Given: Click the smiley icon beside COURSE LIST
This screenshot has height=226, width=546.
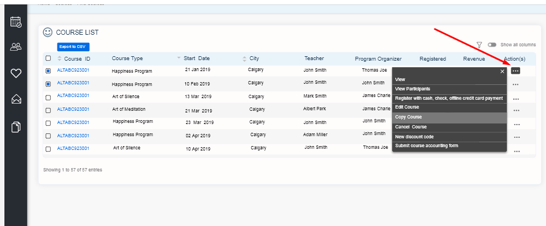Looking at the screenshot, I should click(x=47, y=33).
